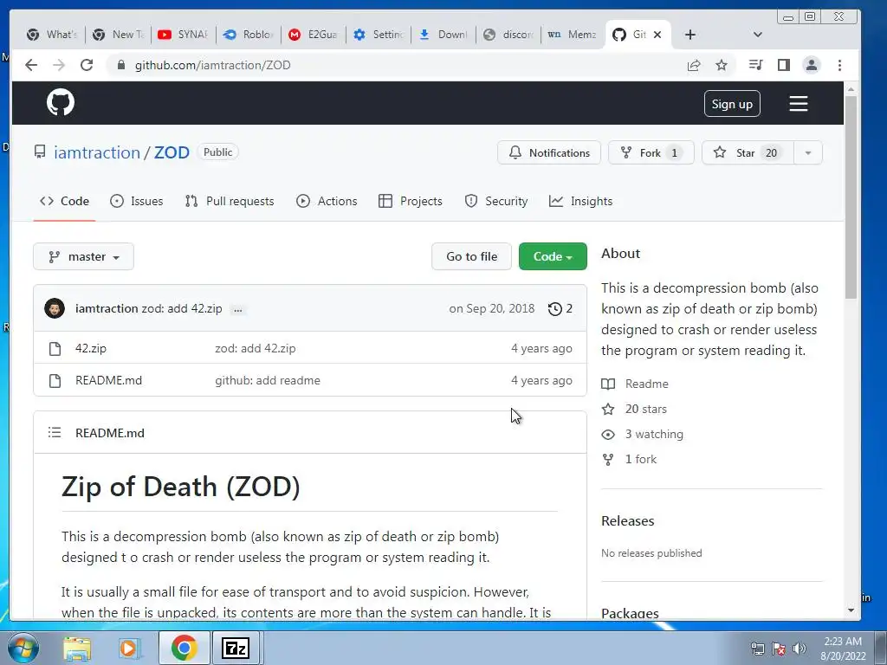This screenshot has width=887, height=665.
Task: Click the iamtraction avatar in commit bar
Action: click(55, 308)
